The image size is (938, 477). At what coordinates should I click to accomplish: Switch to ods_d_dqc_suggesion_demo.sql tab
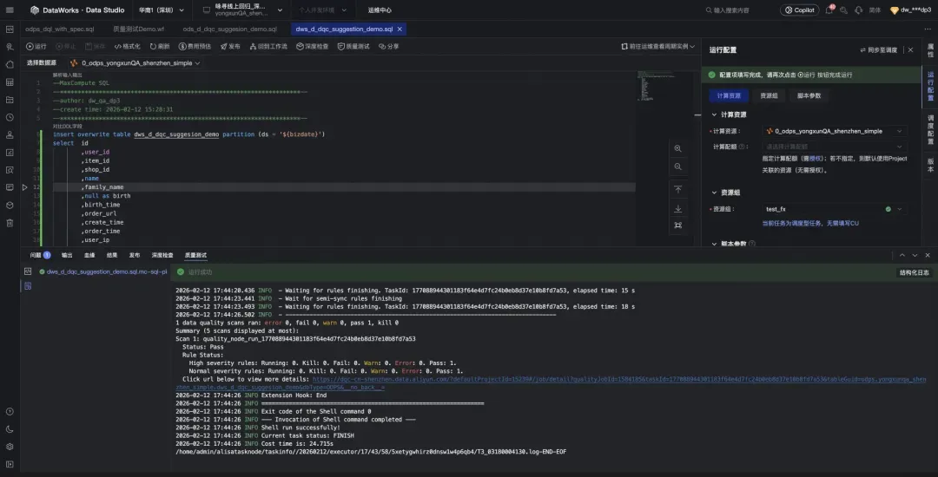pyautogui.click(x=229, y=29)
